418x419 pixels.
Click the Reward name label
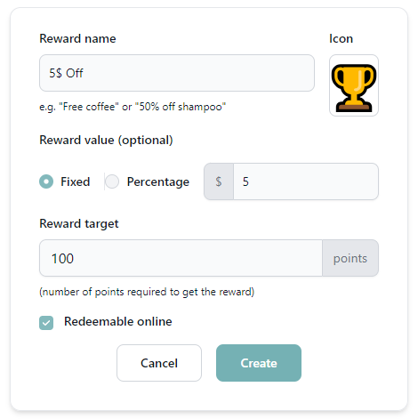(77, 38)
